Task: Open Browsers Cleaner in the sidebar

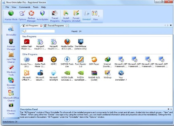Action: click(x=11, y=83)
